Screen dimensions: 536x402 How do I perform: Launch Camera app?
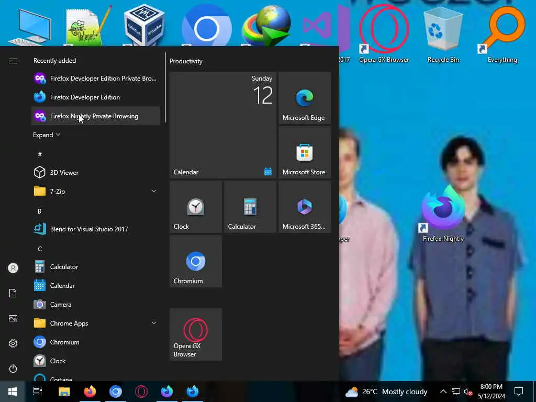[x=95, y=304]
